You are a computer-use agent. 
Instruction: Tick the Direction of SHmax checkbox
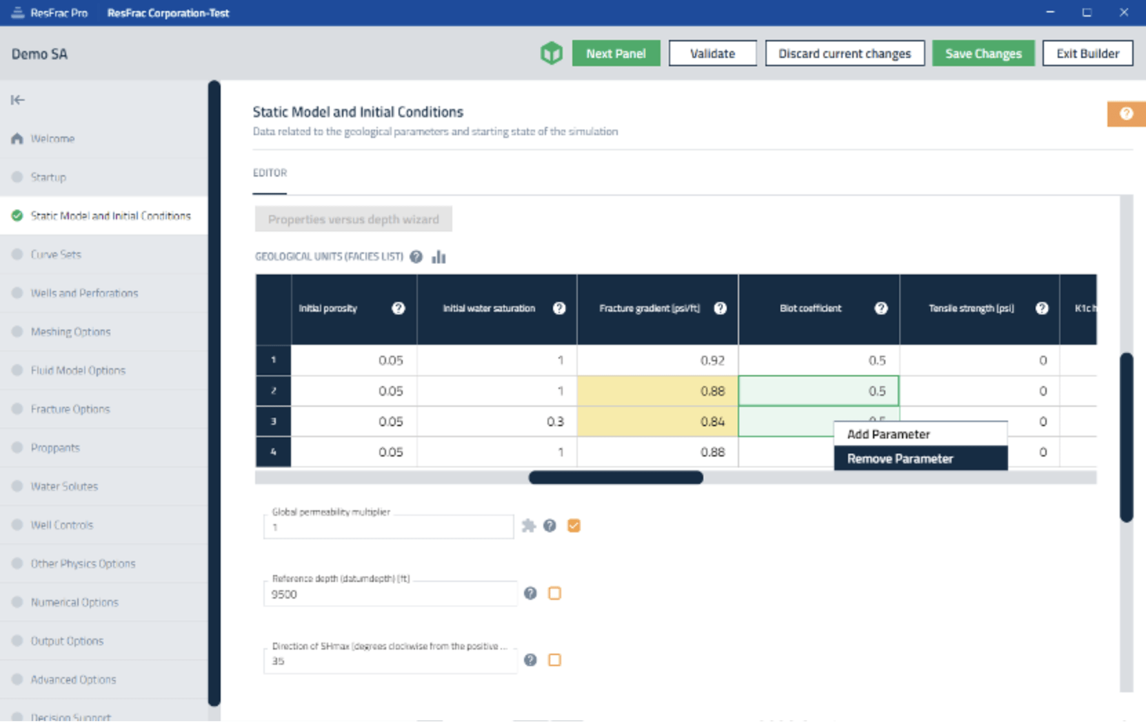[x=554, y=661]
